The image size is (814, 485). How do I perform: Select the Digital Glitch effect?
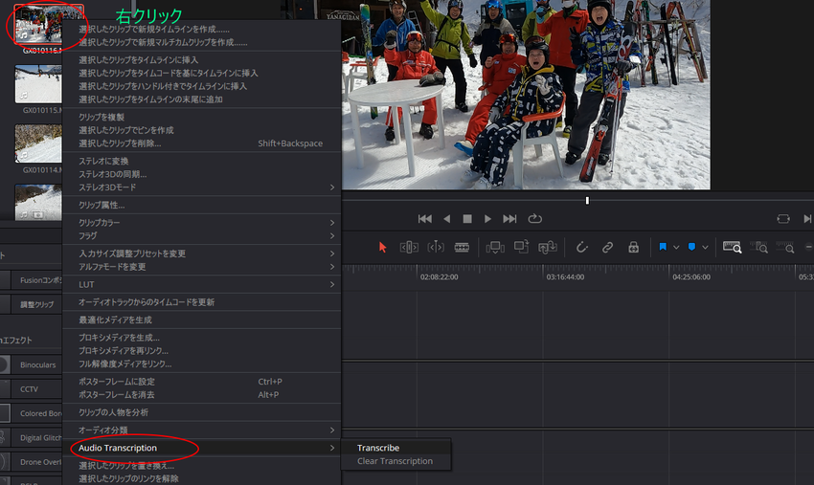32,438
